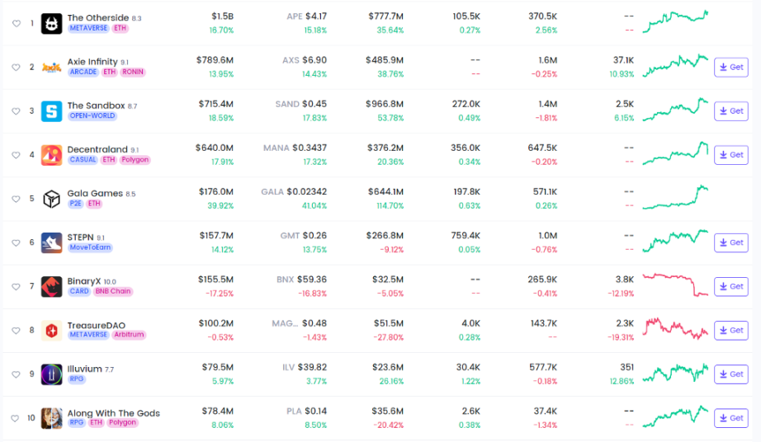Select the METAVERSE tag under The Otherside

click(89, 28)
